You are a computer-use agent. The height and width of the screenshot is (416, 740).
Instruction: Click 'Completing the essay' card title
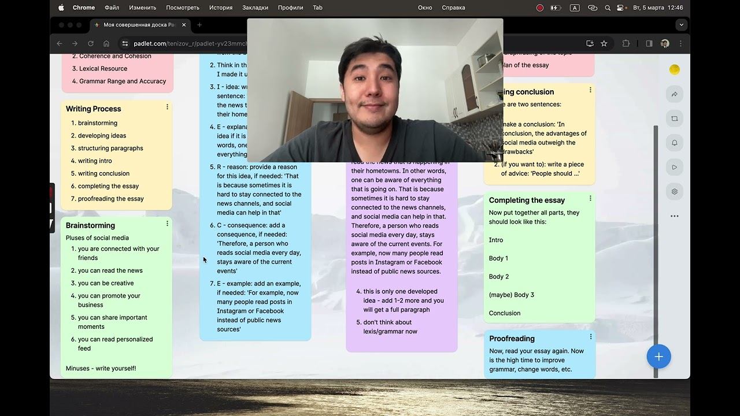[x=527, y=200]
